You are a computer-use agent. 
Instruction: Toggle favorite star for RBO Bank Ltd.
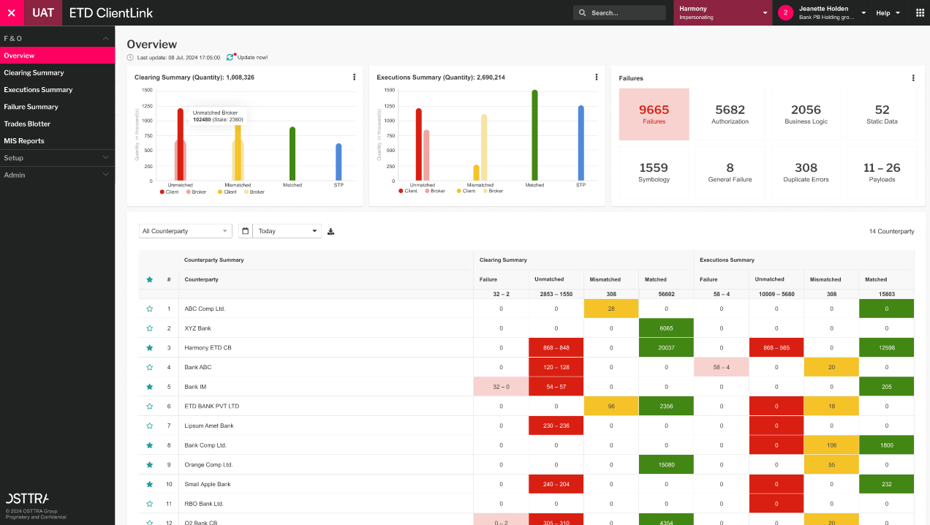point(150,504)
